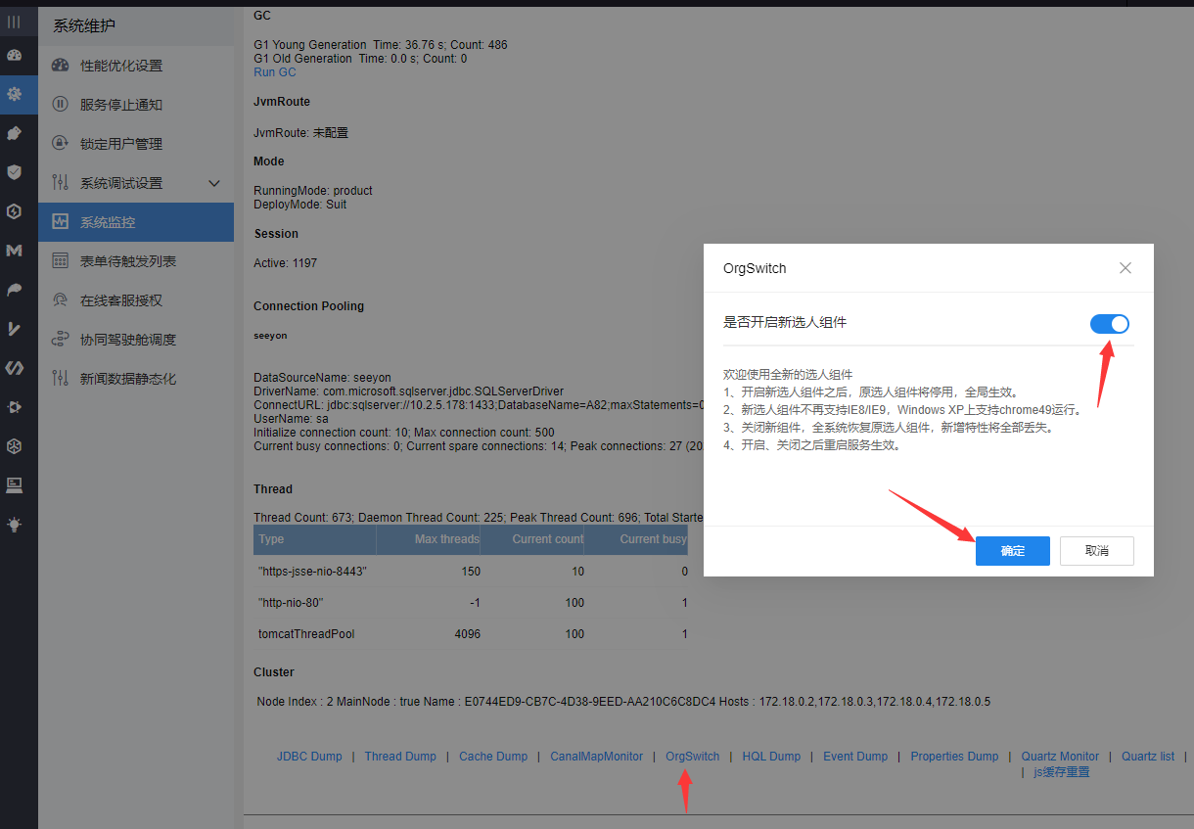Select the "https-jsse-nio-8443" table row cell
This screenshot has width=1194, height=829.
(313, 572)
